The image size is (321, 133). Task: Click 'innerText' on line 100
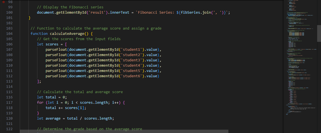tap(120, 13)
